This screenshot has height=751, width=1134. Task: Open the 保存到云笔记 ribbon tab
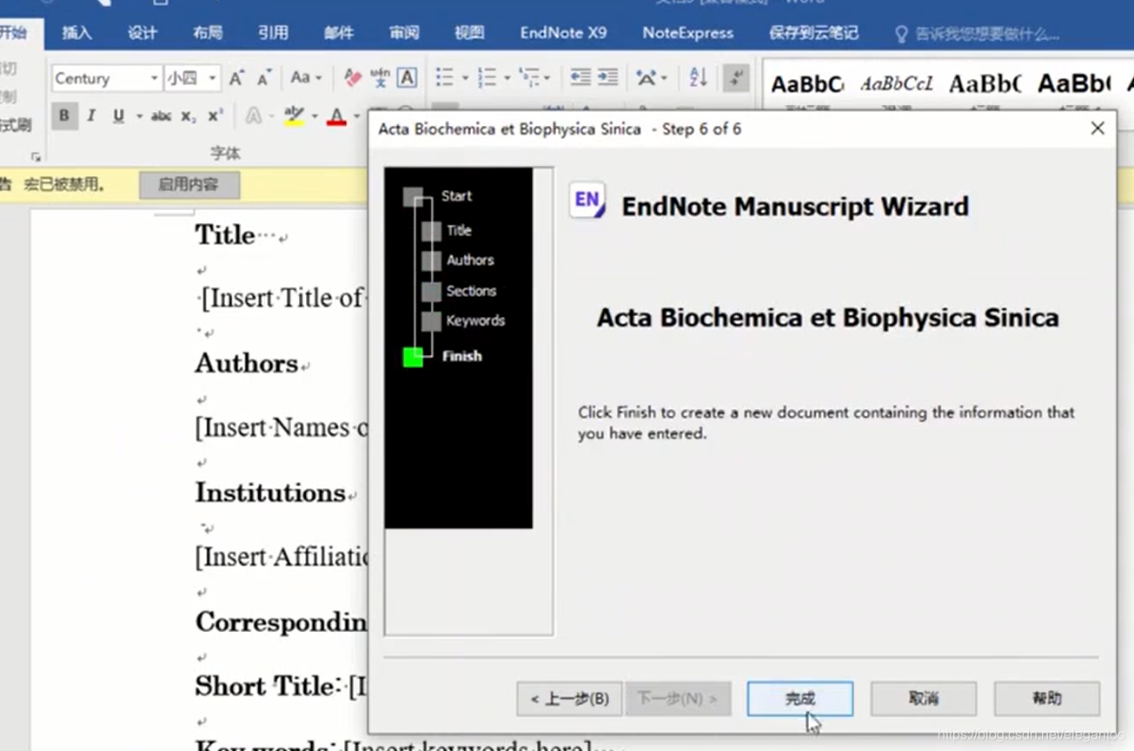813,33
